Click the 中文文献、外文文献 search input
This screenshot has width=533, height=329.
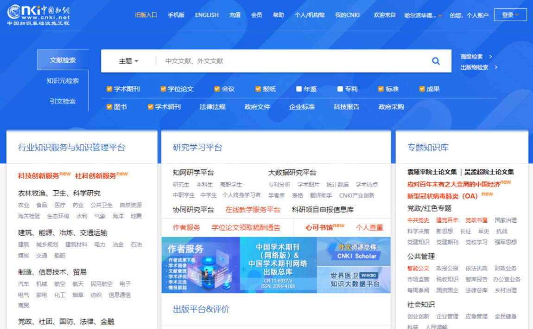click(x=292, y=61)
